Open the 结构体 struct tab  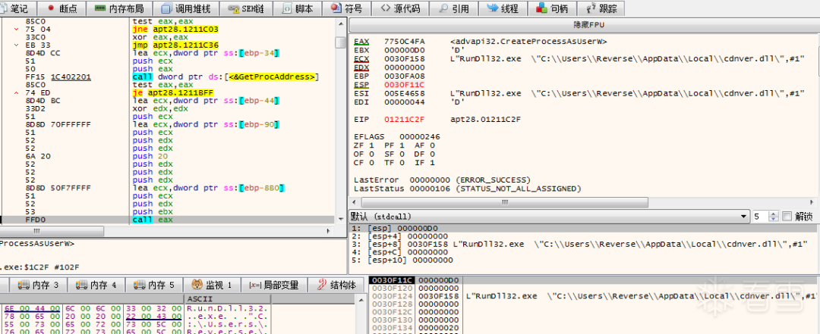tap(337, 285)
